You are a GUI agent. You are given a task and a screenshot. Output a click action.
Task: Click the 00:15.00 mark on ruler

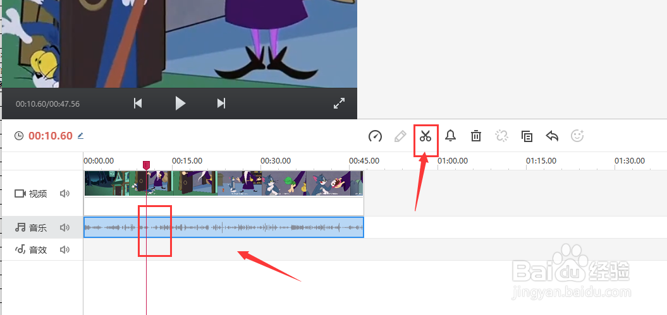coord(187,161)
